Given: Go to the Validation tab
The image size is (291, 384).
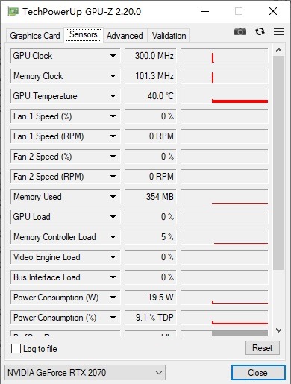Looking at the screenshot, I should tap(169, 36).
